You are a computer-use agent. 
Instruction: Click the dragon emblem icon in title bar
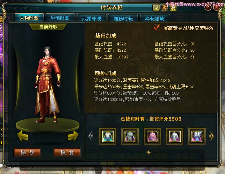(164, 8)
